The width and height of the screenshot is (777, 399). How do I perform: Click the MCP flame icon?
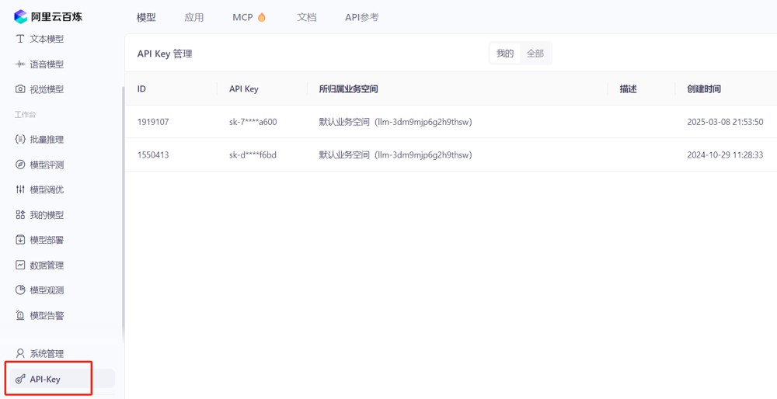click(262, 17)
